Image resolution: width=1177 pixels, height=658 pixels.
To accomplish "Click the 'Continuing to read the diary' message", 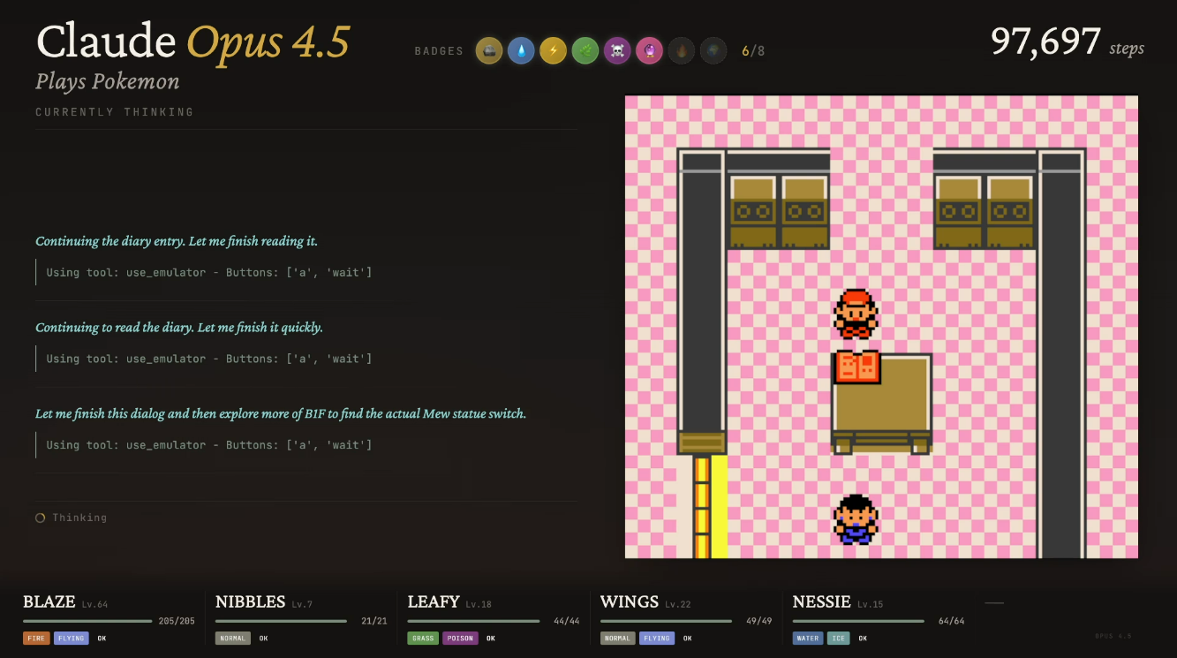I will coord(179,328).
